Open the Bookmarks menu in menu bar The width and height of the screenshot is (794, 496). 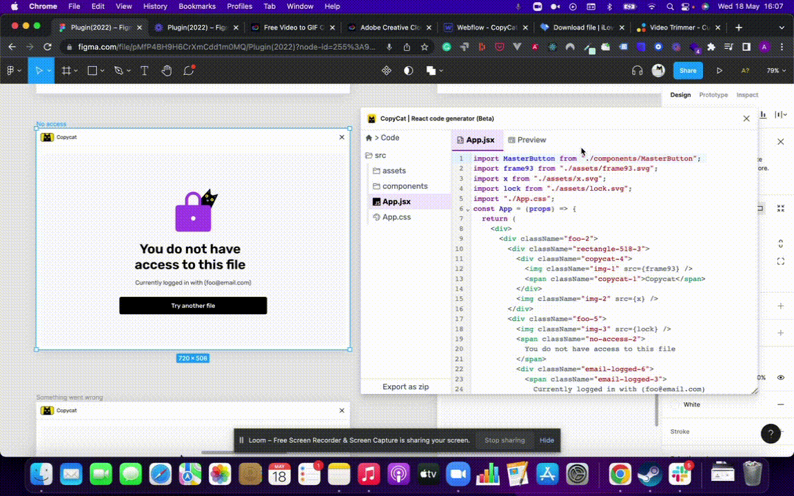pos(197,7)
